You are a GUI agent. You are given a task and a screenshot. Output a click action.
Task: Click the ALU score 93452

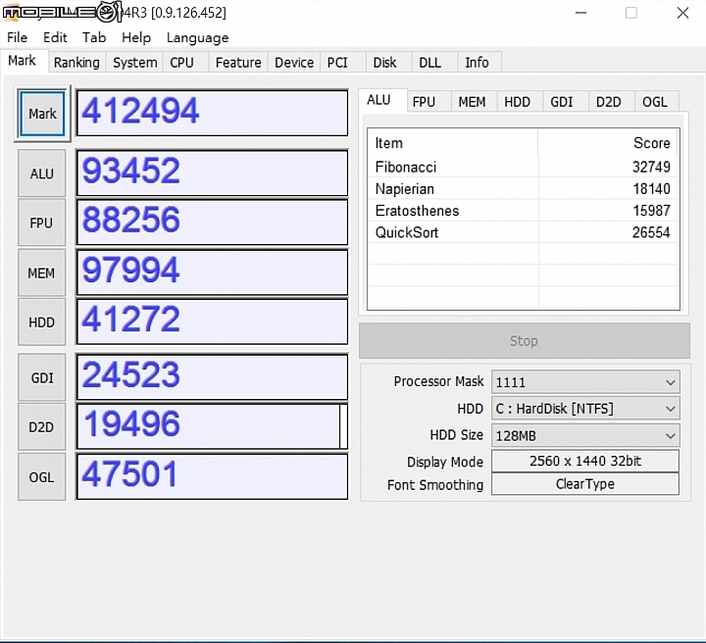pyautogui.click(x=212, y=173)
